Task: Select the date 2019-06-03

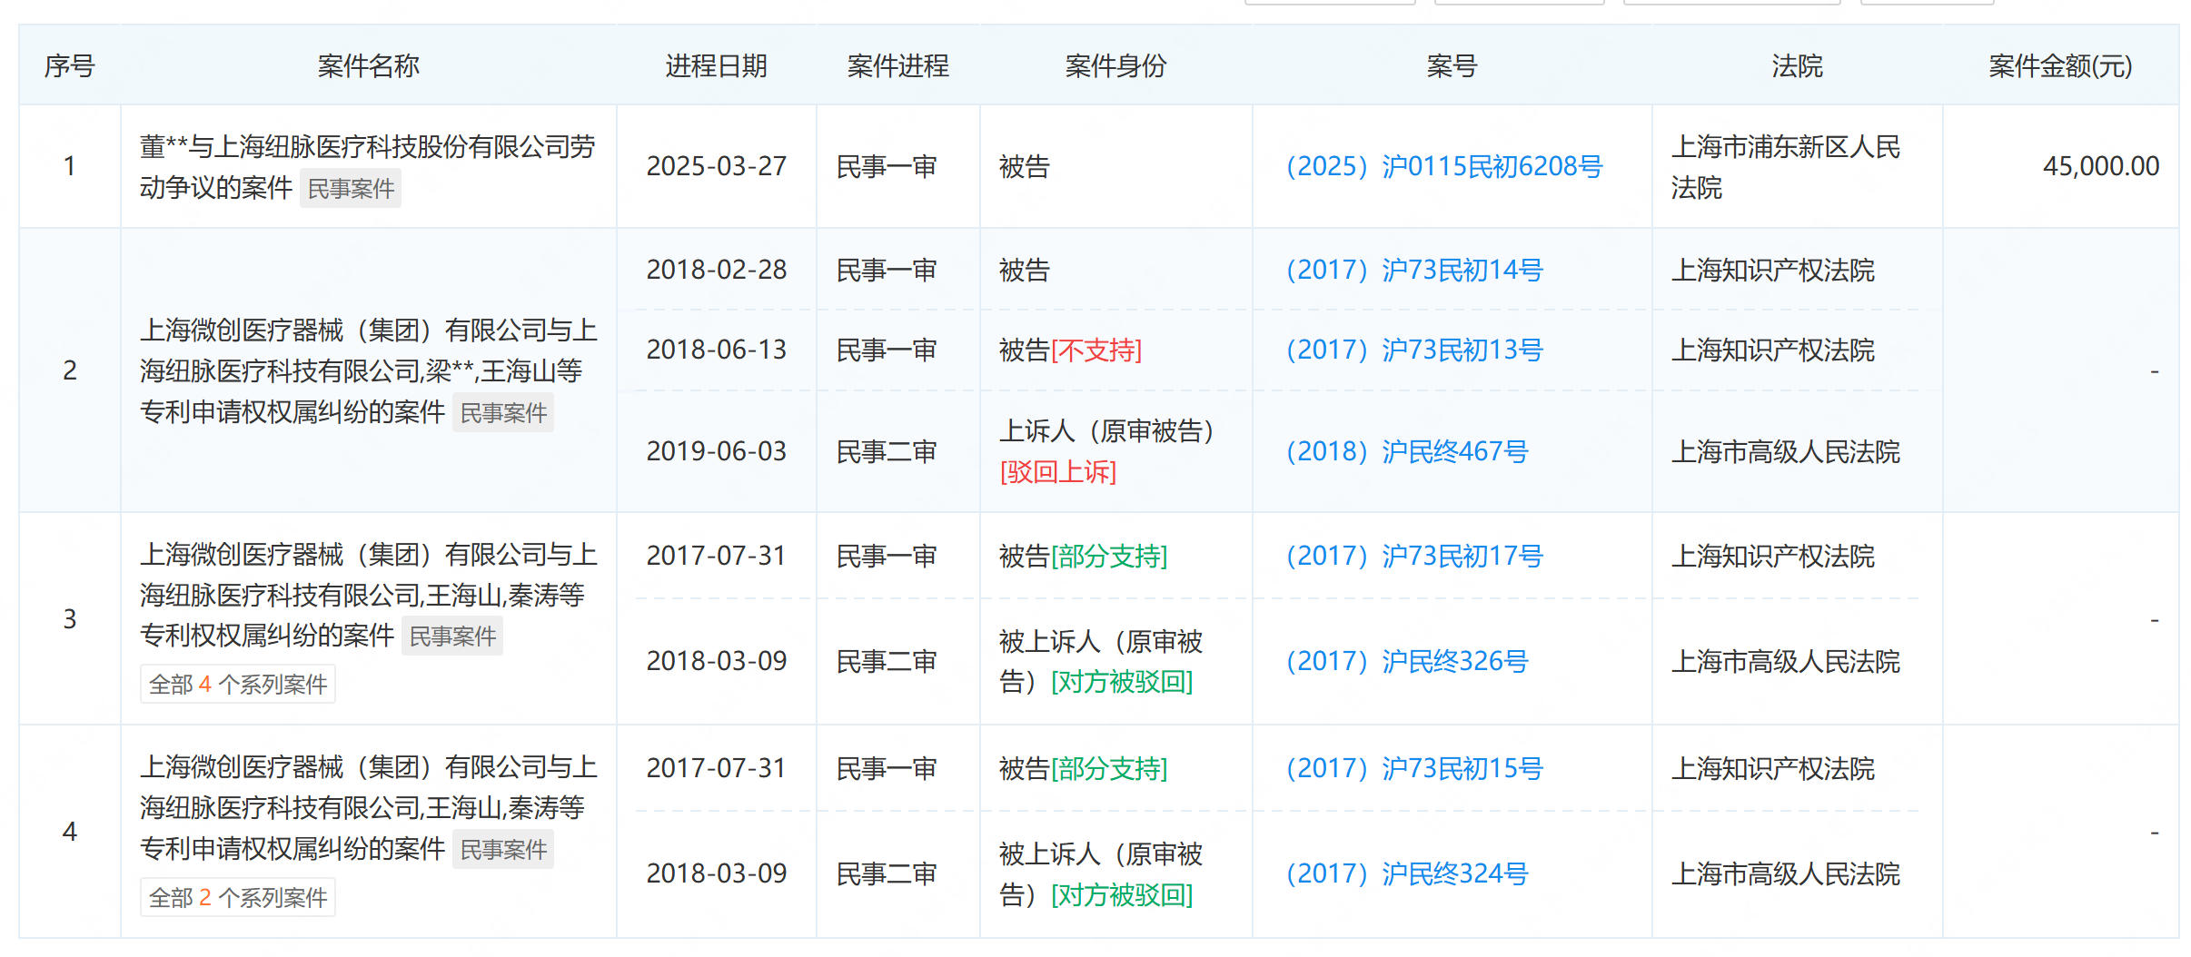Action: tap(716, 451)
